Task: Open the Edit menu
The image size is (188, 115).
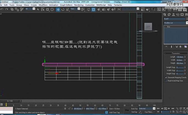Action: coord(6,5)
